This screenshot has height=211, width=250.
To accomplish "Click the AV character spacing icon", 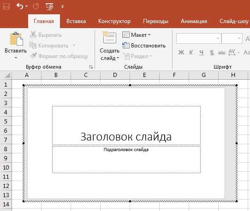I will pos(232,52).
